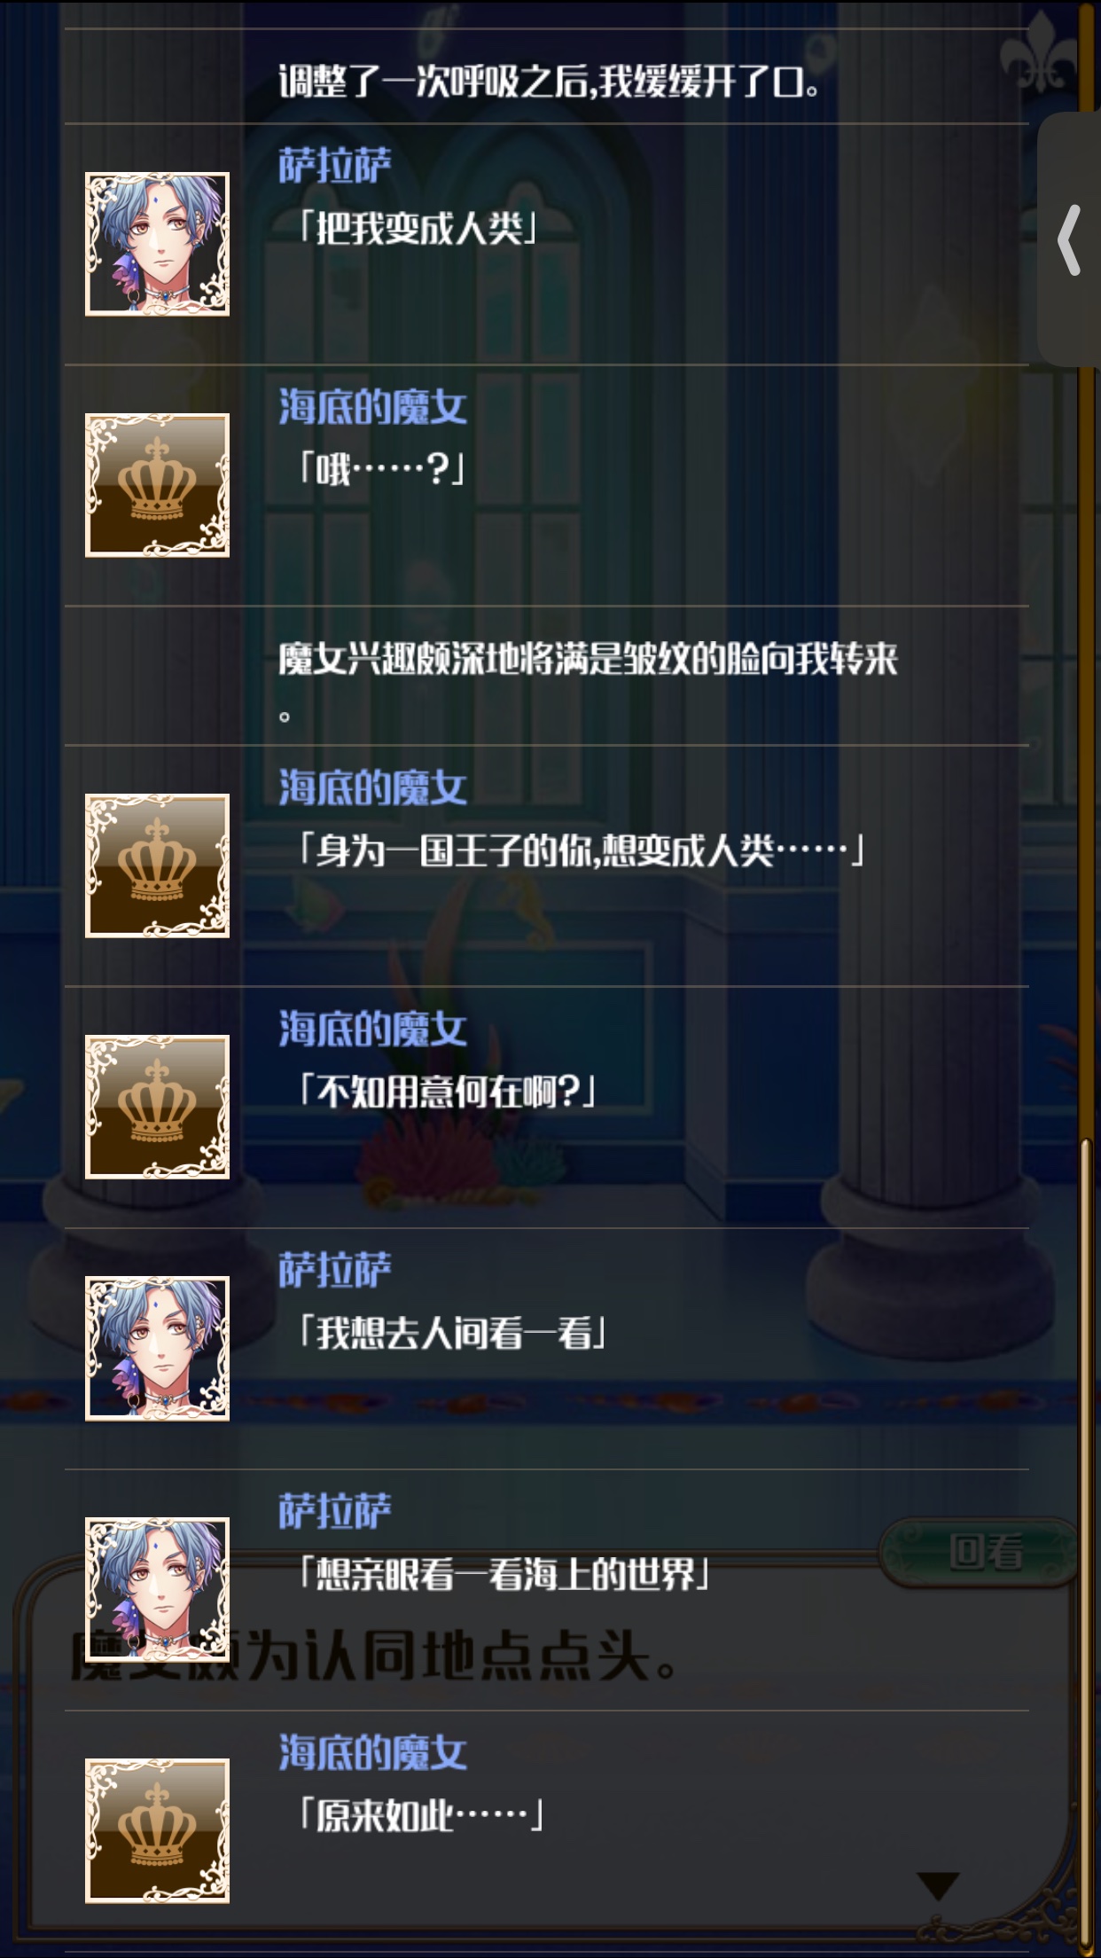The width and height of the screenshot is (1101, 1958).
Task: Tap the crown avatar beside 「原来如此……」
Action: (x=157, y=1830)
